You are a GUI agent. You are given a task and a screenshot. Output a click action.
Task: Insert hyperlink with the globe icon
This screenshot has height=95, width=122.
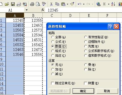(98, 4)
